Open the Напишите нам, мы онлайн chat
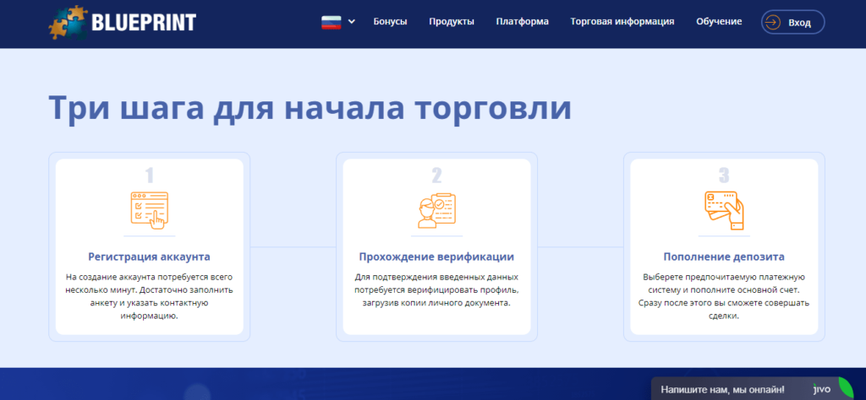Screen dimensions: 866x400 (752, 389)
